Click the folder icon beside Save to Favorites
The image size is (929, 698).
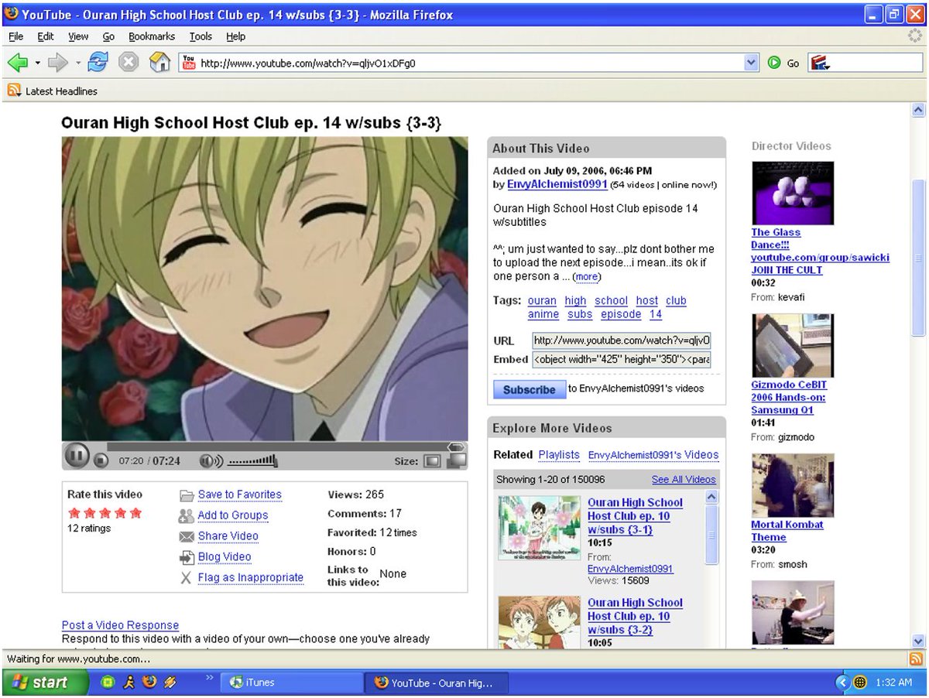pos(187,495)
